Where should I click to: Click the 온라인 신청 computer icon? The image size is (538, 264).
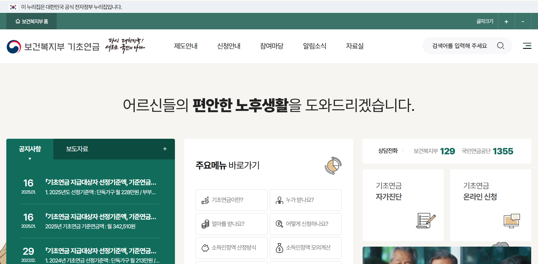click(x=512, y=221)
